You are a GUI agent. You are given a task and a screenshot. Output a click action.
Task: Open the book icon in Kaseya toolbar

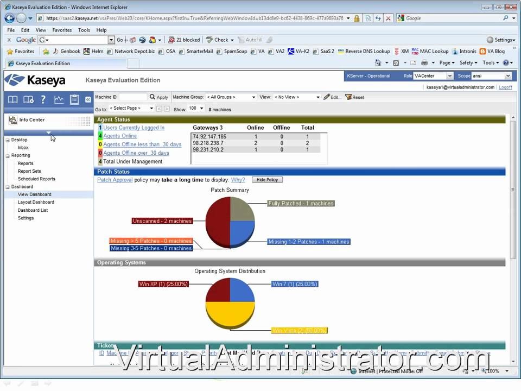pos(12,99)
